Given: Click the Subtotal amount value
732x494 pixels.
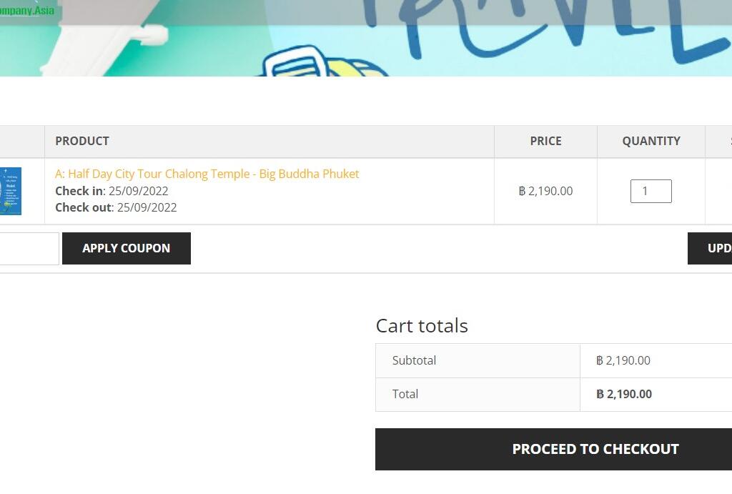Looking at the screenshot, I should 623,360.
